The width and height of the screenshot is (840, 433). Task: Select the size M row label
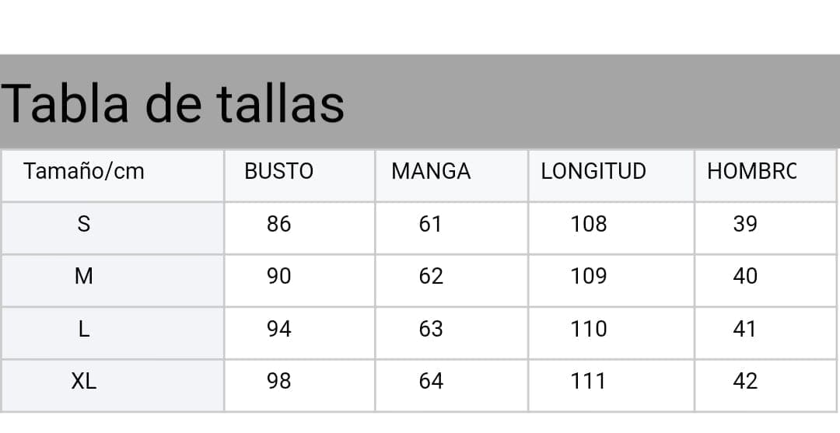coord(84,276)
